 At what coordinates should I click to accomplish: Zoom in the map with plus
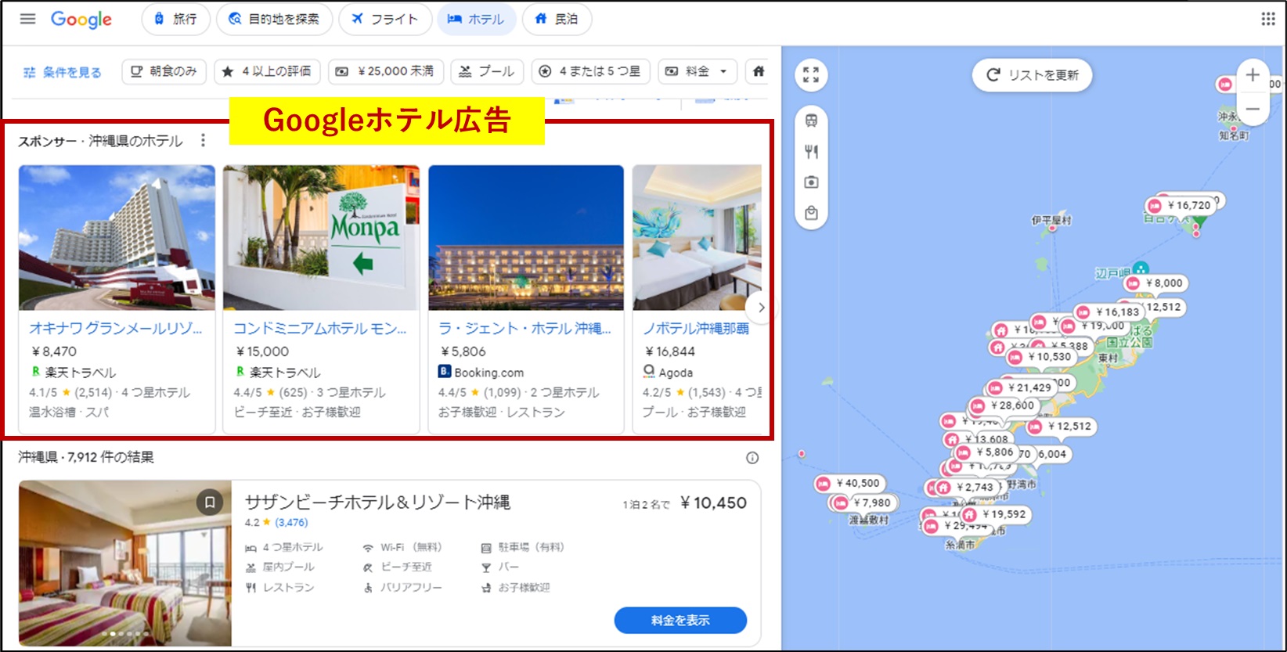pyautogui.click(x=1253, y=75)
